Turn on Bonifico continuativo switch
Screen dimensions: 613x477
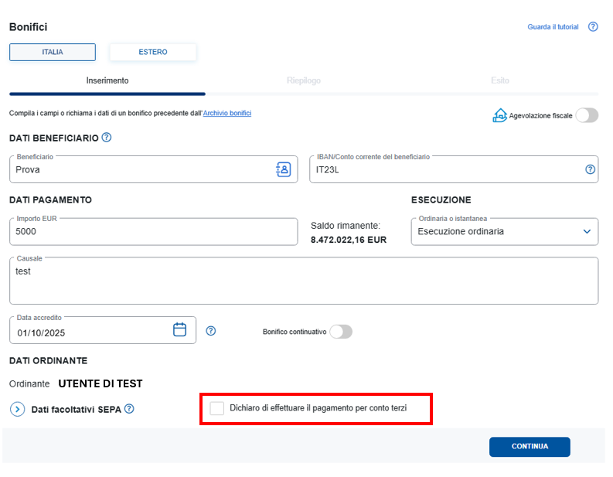point(341,332)
